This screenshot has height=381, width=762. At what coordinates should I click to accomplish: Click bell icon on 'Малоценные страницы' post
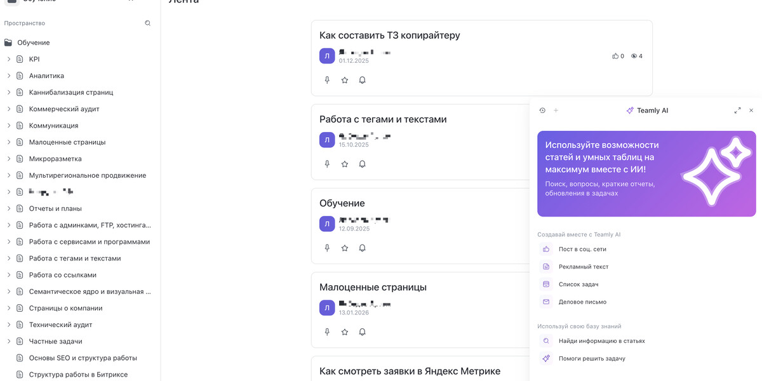(362, 332)
